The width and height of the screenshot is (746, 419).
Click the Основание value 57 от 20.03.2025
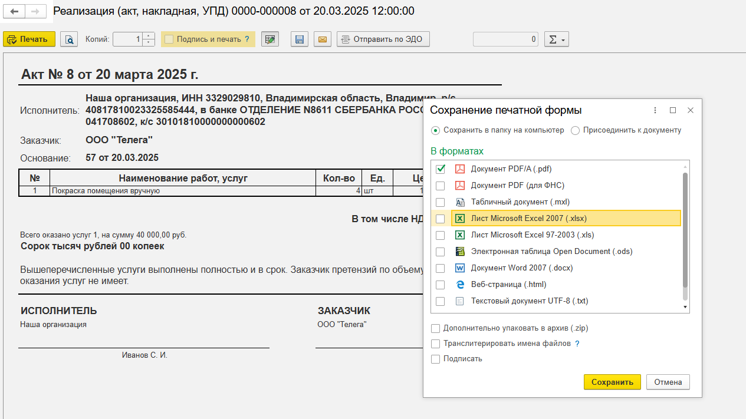[x=122, y=158]
